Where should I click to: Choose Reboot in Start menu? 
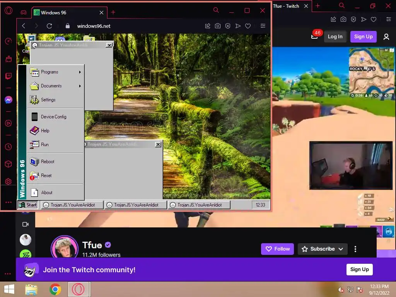56,161
